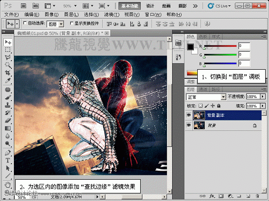Toggle lock position icon

pos(213,106)
